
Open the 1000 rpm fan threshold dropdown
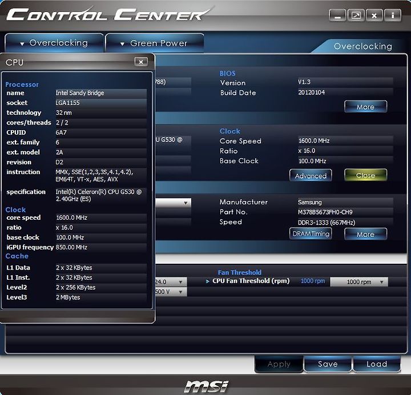coord(359,282)
